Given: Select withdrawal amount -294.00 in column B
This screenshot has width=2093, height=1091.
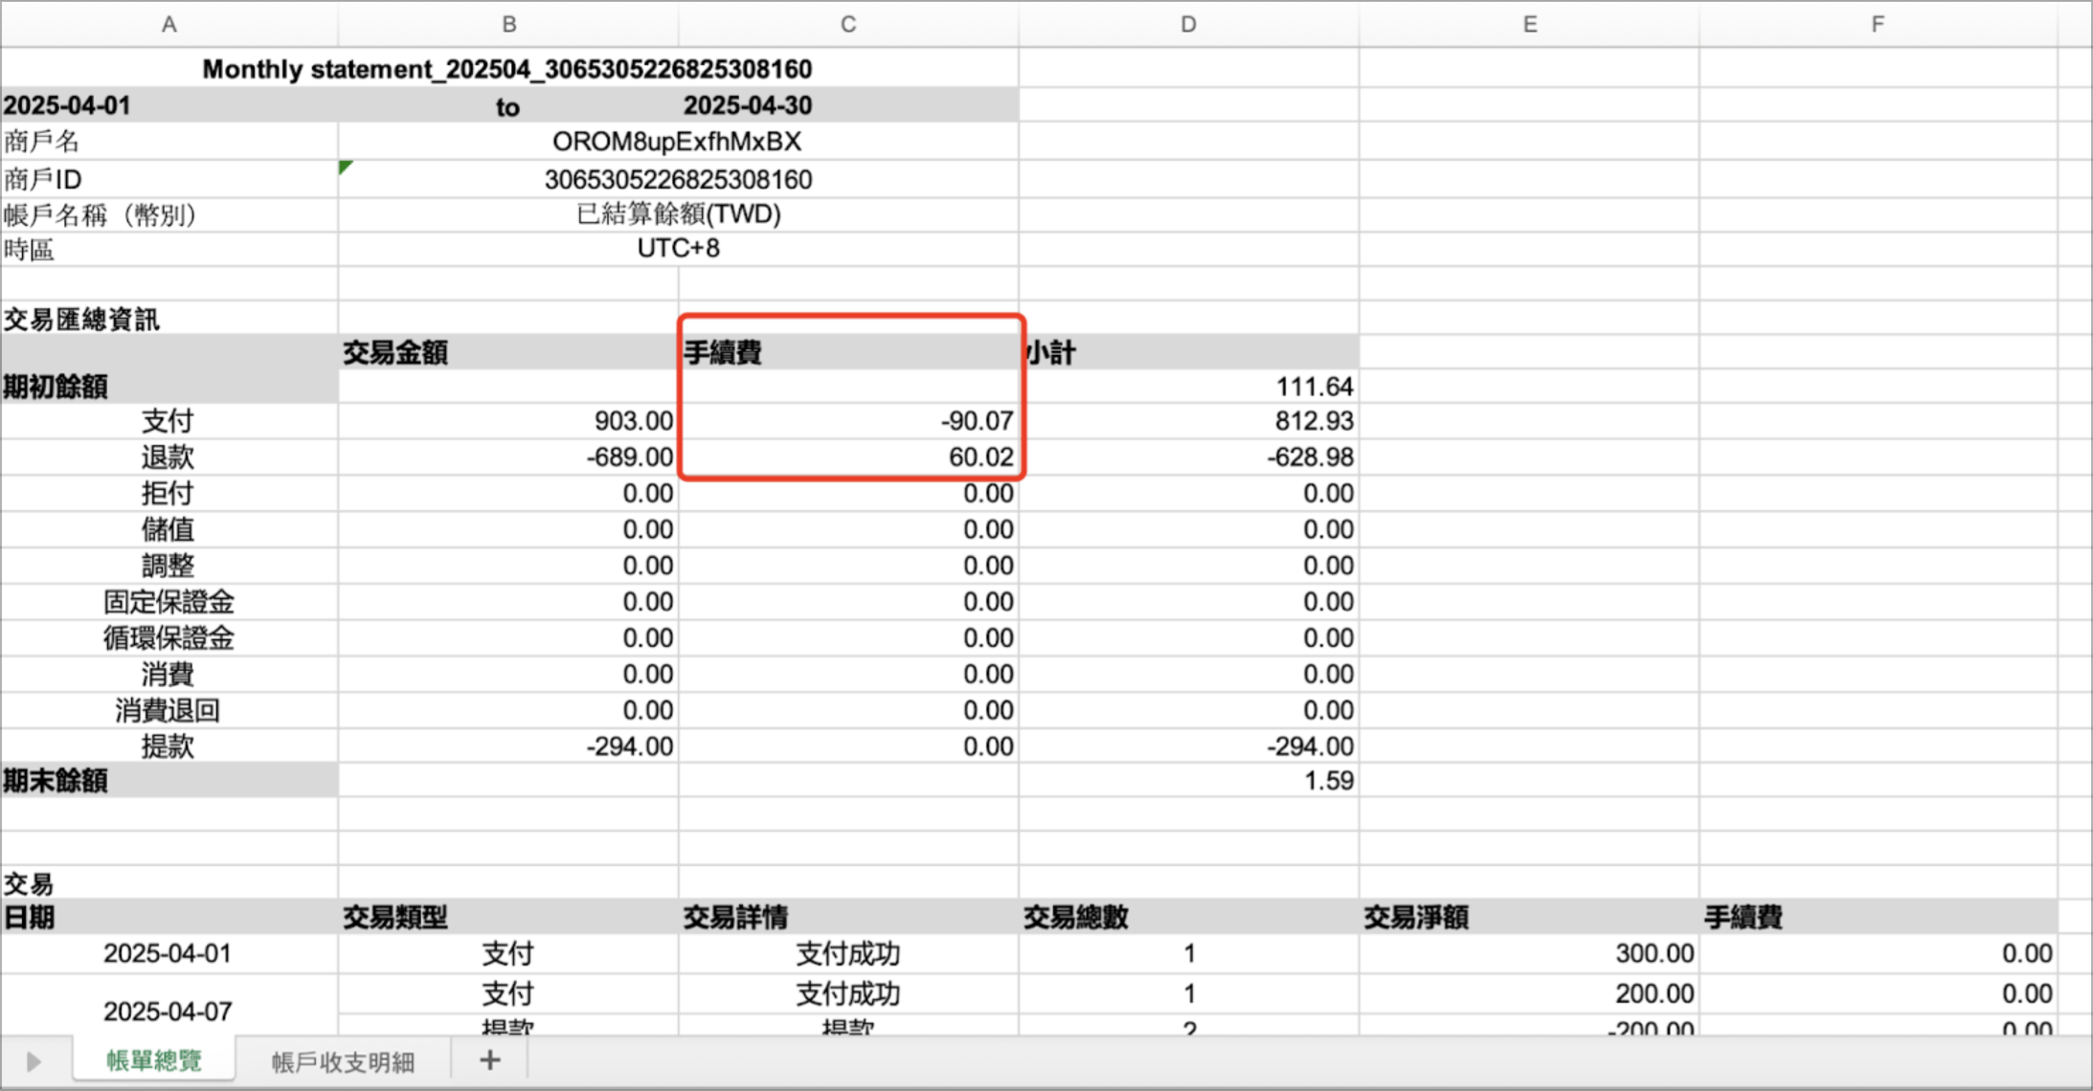Looking at the screenshot, I should [x=508, y=746].
